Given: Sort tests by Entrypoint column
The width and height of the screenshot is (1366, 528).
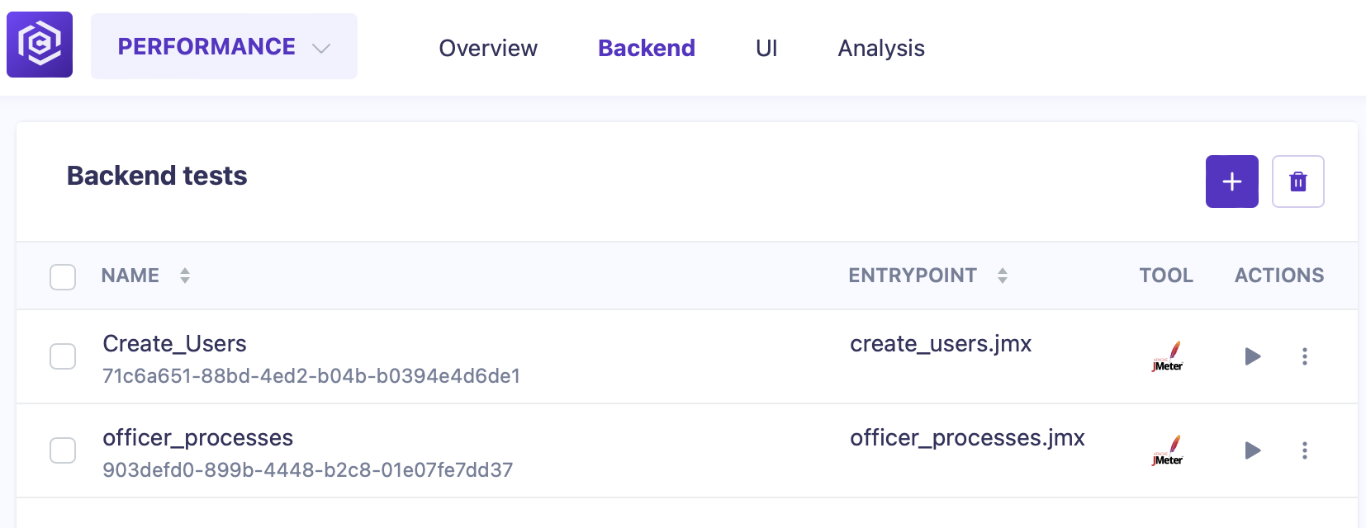Looking at the screenshot, I should pyautogui.click(x=1002, y=276).
